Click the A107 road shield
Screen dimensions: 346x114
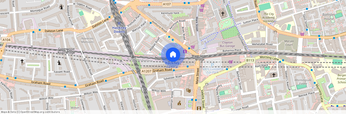(167, 4)
